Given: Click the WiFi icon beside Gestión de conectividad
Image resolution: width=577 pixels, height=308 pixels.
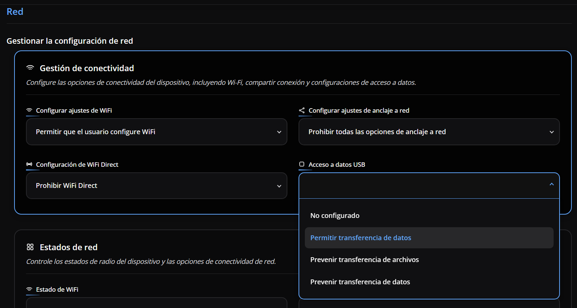Looking at the screenshot, I should coord(30,68).
